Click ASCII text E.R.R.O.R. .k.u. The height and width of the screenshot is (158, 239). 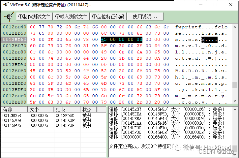(x=201, y=71)
